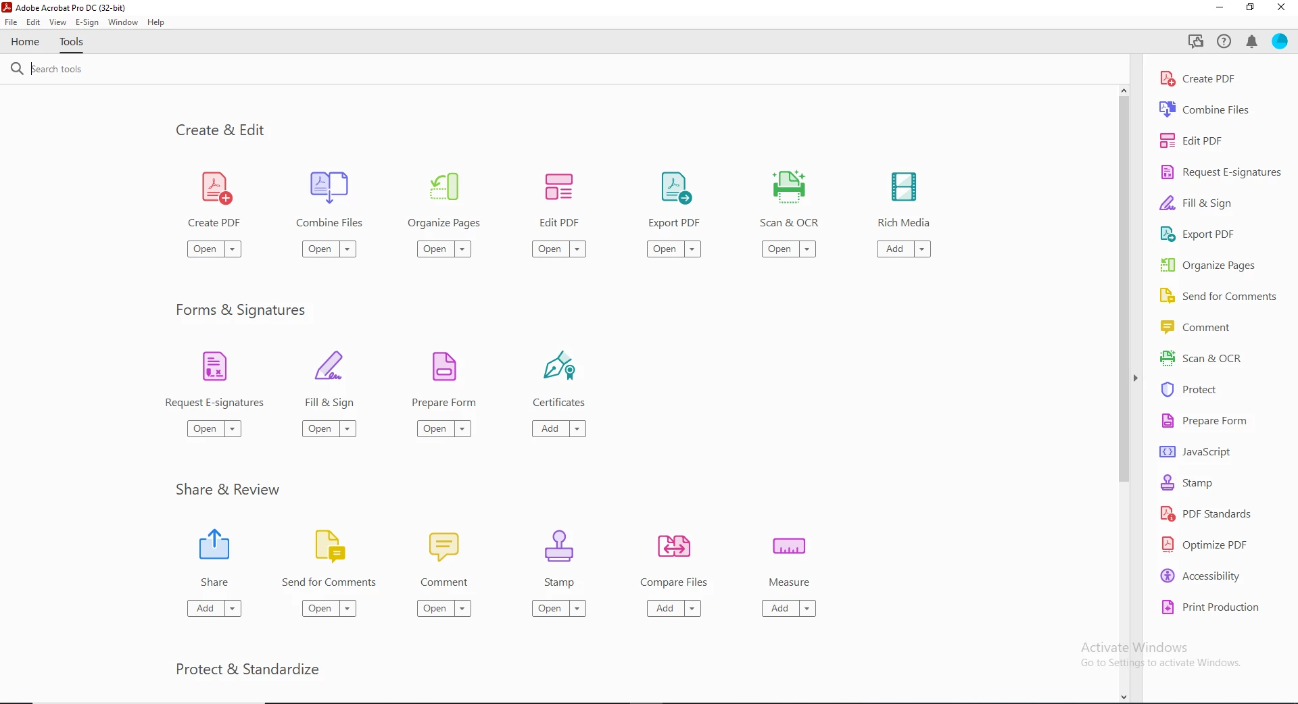
Task: Expand the dropdown arrow beside Share Add
Action: click(x=233, y=609)
